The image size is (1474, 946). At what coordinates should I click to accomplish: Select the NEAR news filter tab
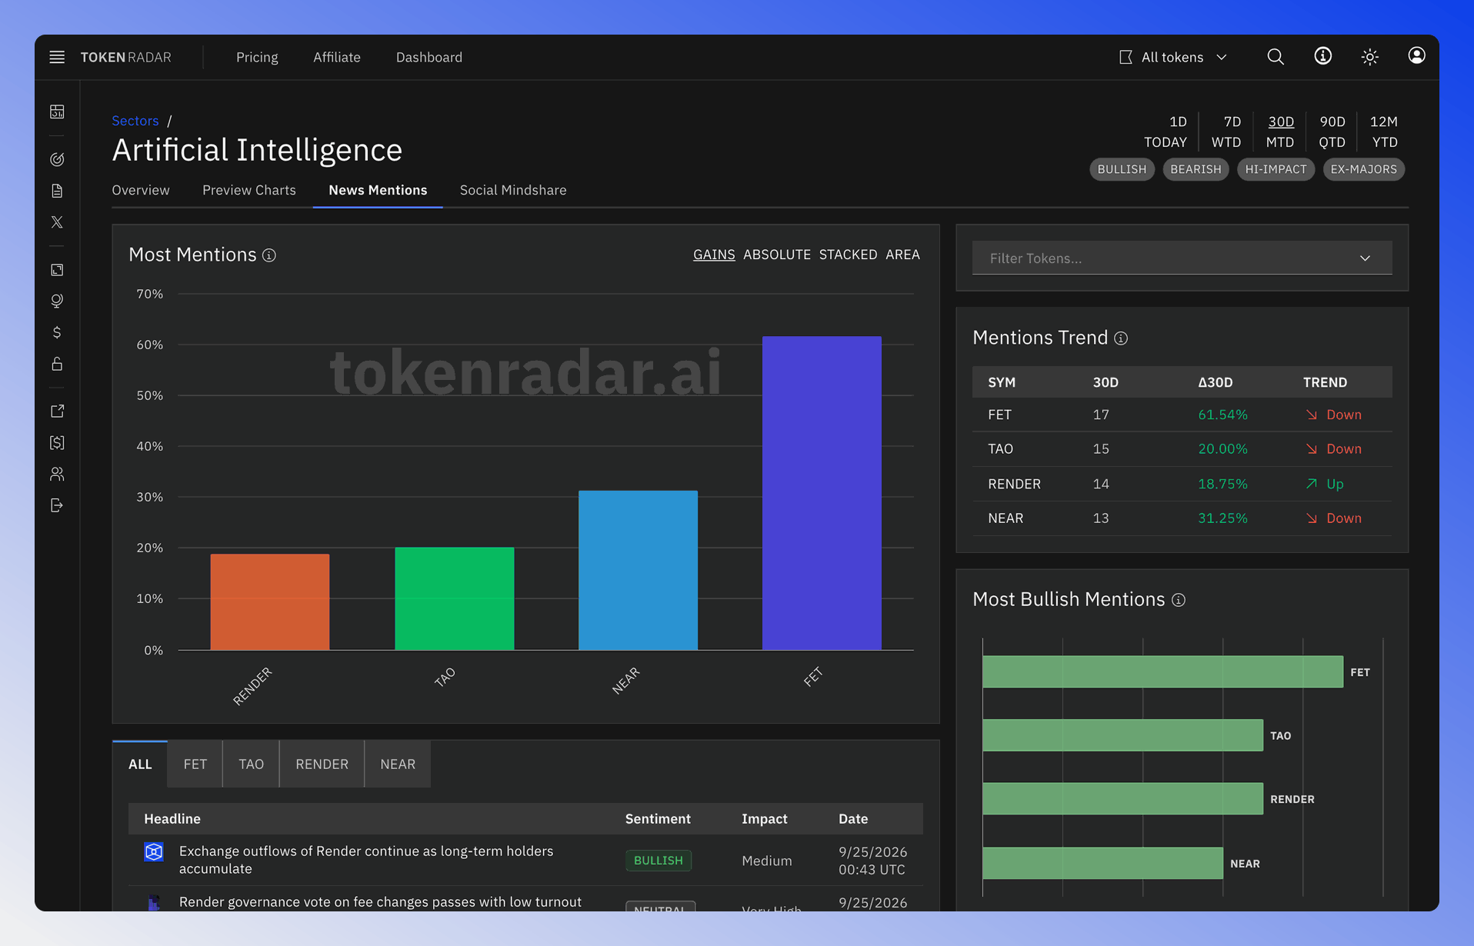(x=397, y=764)
